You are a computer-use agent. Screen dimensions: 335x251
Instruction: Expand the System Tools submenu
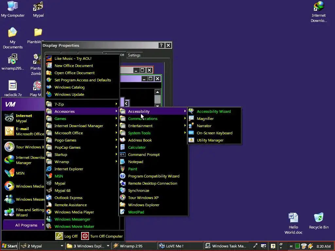(153, 133)
